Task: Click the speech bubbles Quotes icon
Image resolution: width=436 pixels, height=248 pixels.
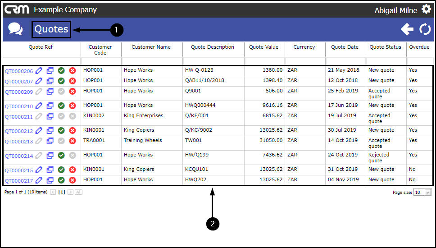Action: pyautogui.click(x=15, y=29)
